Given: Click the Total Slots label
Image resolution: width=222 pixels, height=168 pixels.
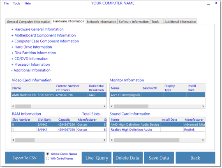Looking at the screenshot, I should [x=92, y=114].
